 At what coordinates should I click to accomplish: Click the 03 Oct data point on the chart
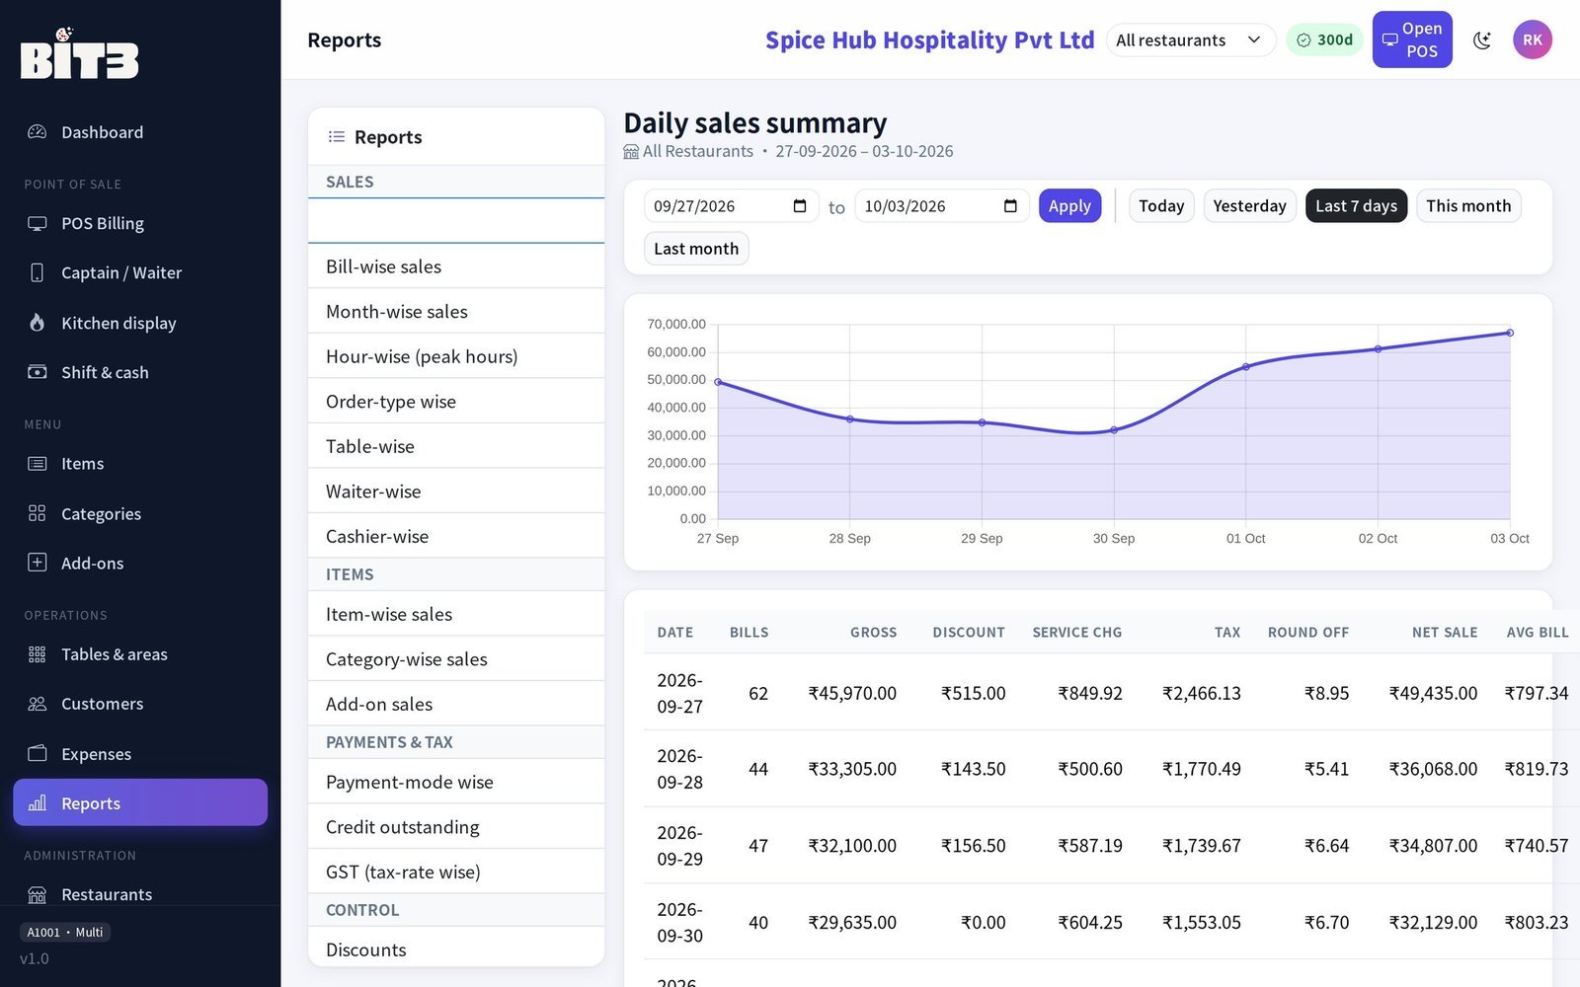(1510, 333)
